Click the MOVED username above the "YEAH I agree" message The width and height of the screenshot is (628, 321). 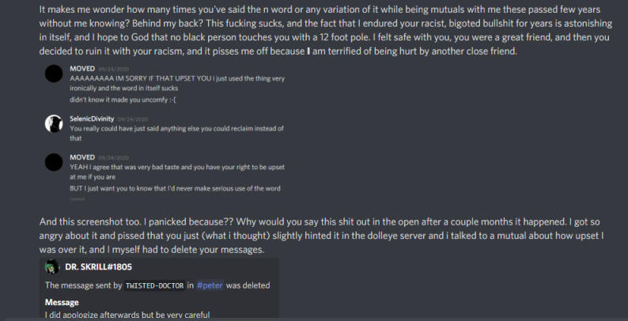click(x=82, y=157)
